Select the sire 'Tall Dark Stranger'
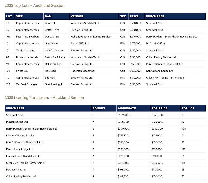The image size is (208, 183). (27, 84)
